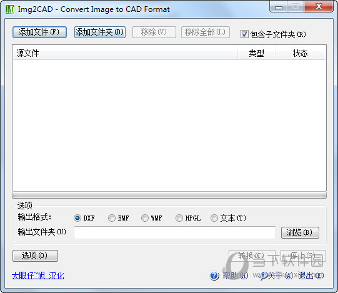Open the 选项 (O) button

(x=35, y=256)
